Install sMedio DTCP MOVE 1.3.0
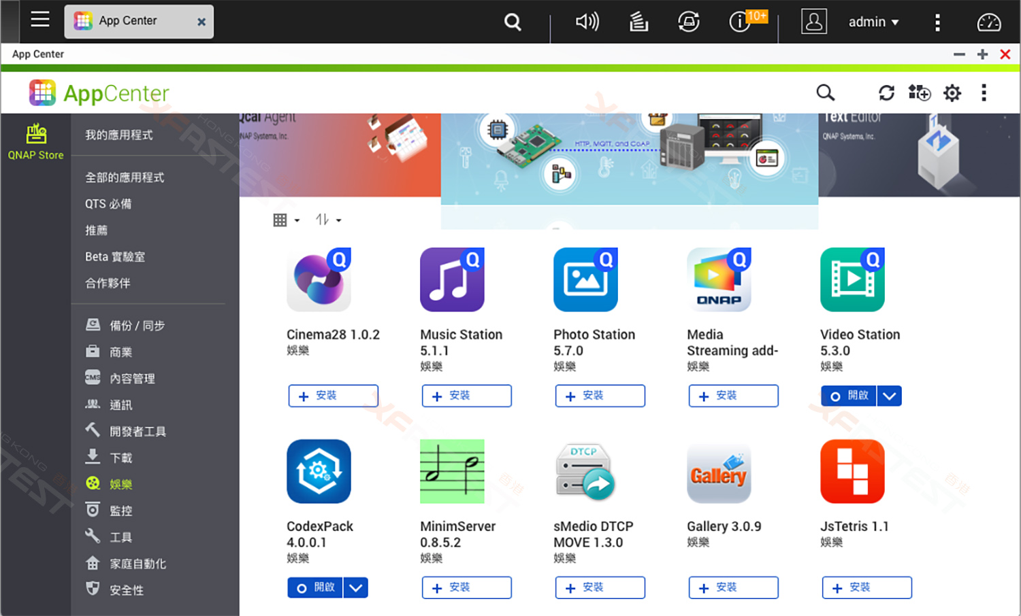The width and height of the screenshot is (1021, 616). coord(600,587)
